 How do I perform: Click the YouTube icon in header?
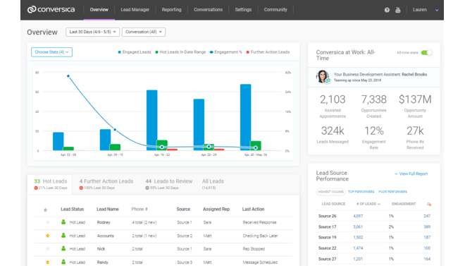398,10
